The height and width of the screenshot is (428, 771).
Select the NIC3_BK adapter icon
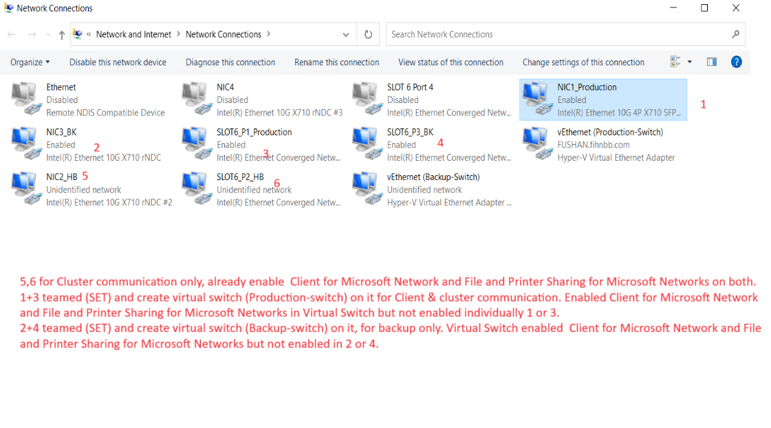pyautogui.click(x=27, y=144)
